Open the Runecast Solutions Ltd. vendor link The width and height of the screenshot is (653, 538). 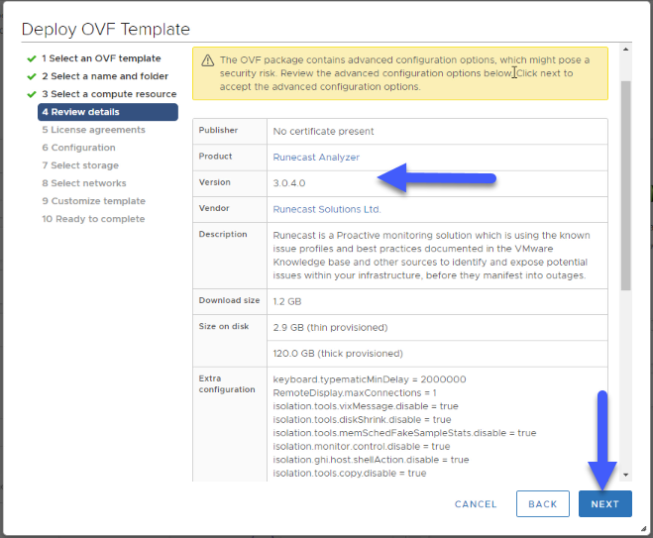(x=327, y=209)
